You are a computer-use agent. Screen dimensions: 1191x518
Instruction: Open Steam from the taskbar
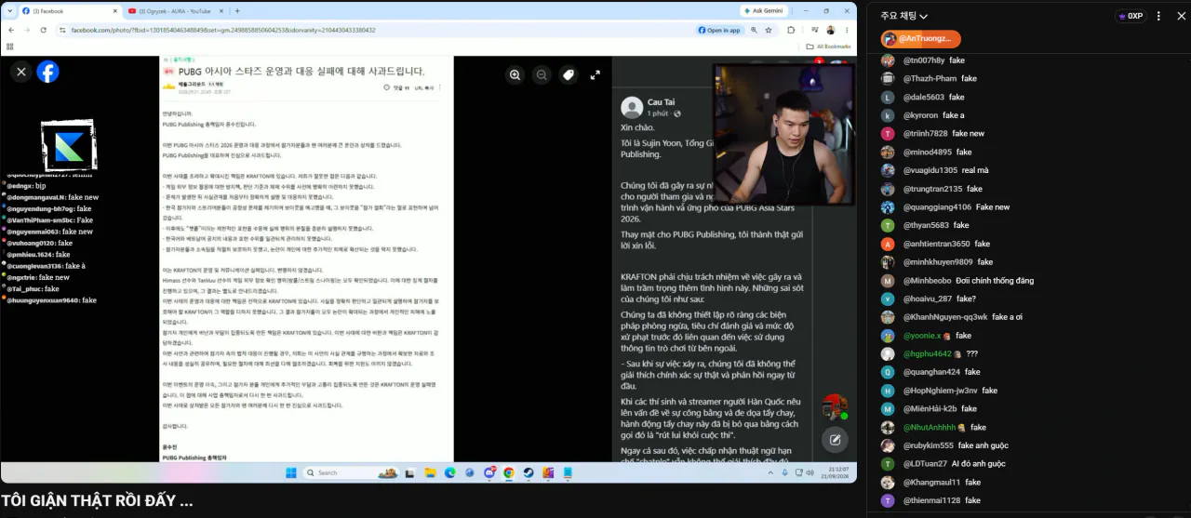[x=529, y=472]
